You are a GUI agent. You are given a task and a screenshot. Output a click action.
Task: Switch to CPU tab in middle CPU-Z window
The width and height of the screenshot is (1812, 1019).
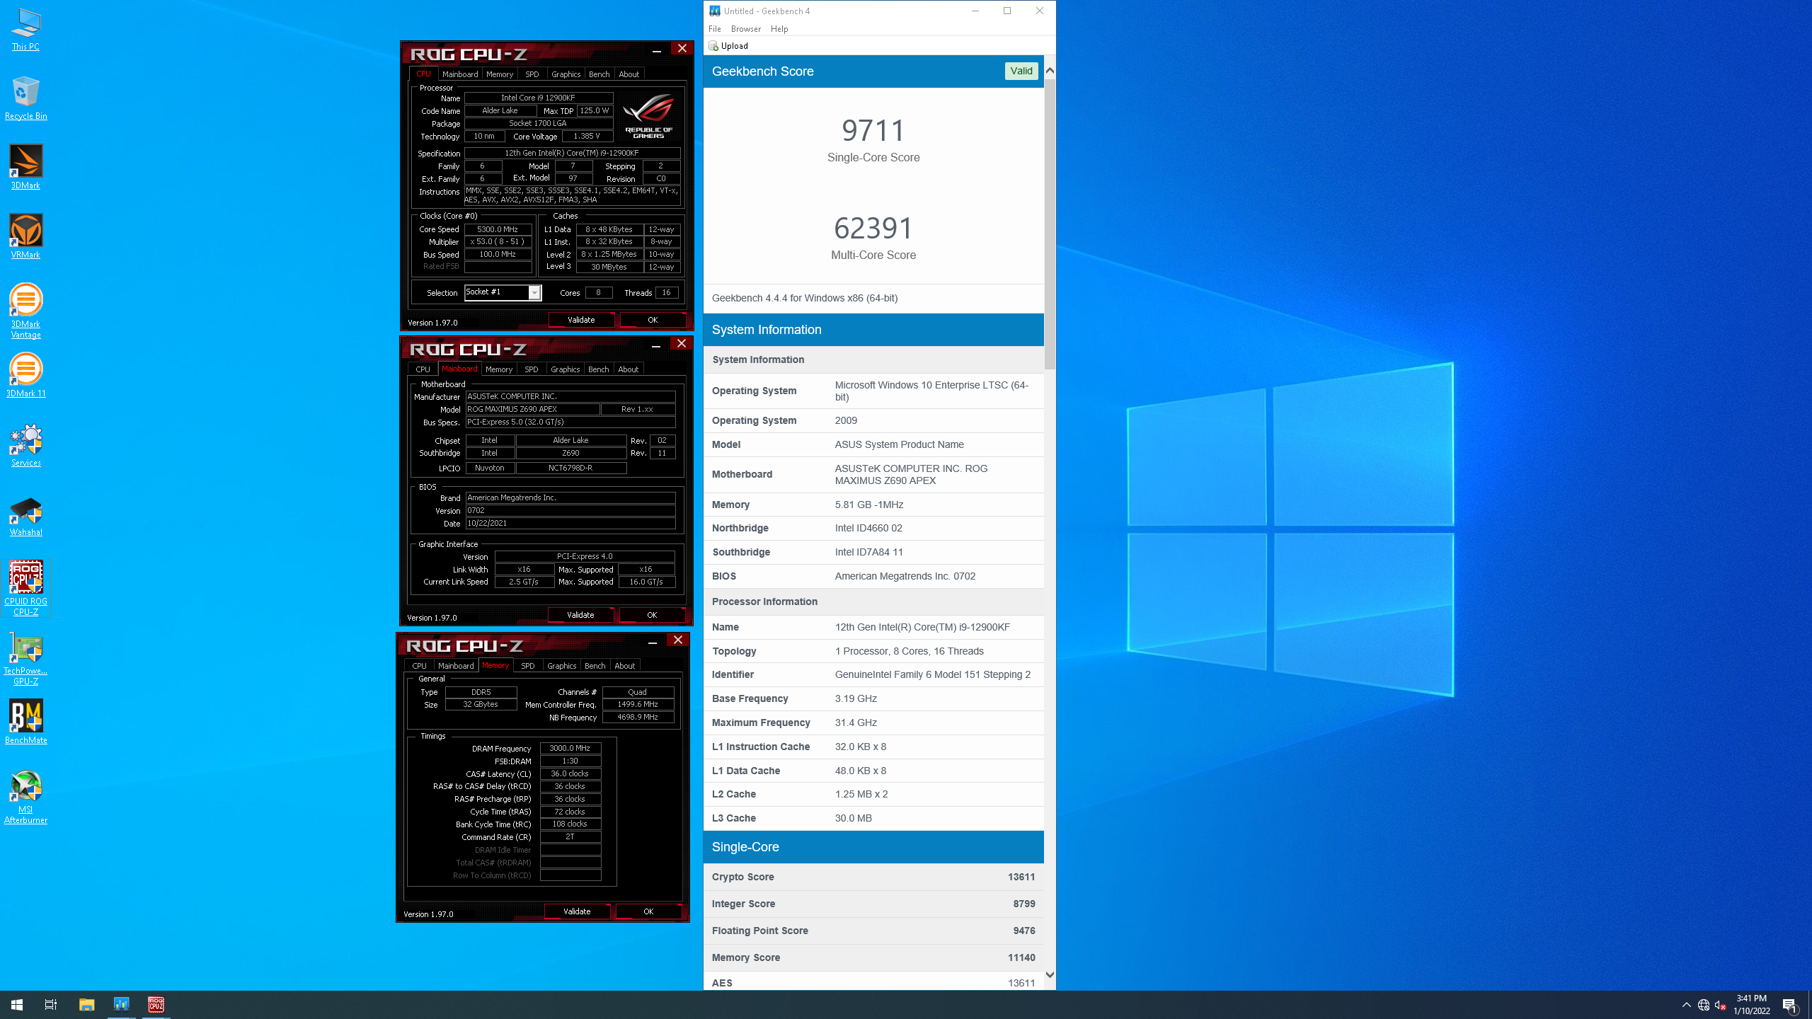(423, 369)
